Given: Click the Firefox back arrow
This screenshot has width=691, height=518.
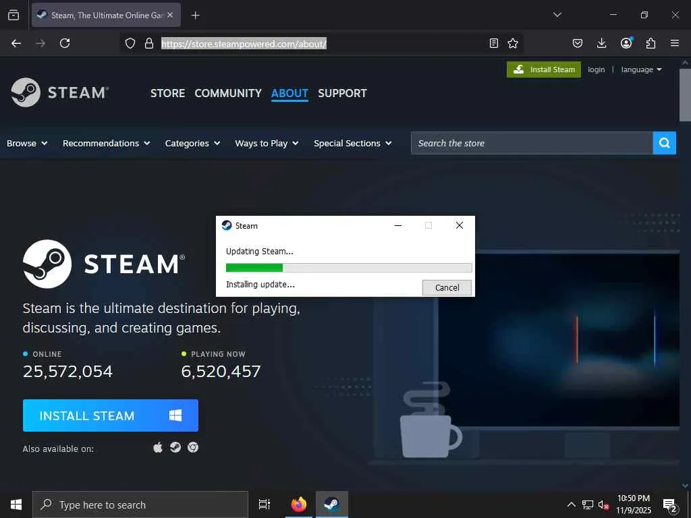Looking at the screenshot, I should (x=16, y=43).
